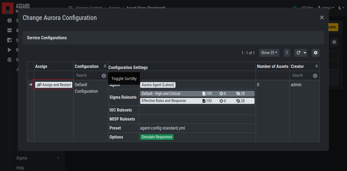
Task: Click the IOC Rulesets row label
Action: [121, 110]
